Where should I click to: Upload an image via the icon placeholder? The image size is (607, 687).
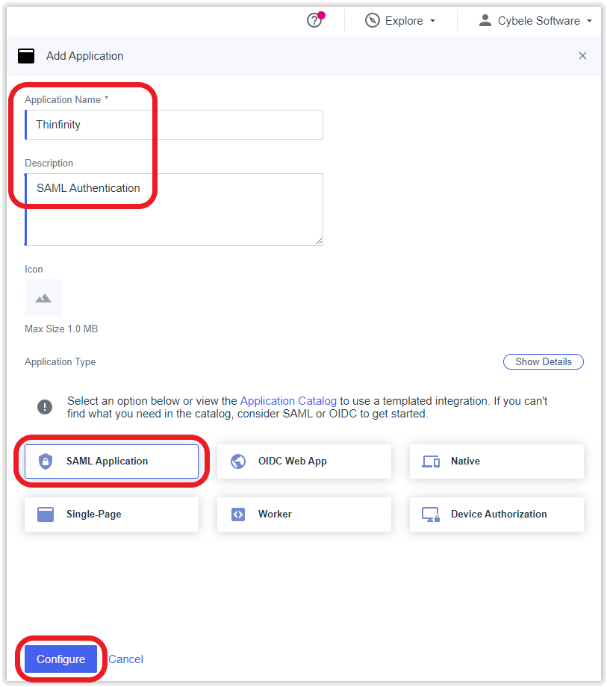[43, 298]
